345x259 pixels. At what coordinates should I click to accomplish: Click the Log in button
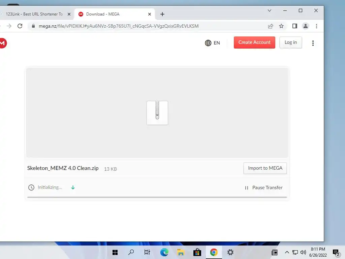pos(291,42)
